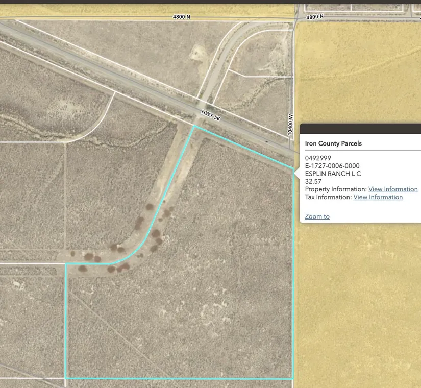Click the Zoom to link

(317, 216)
